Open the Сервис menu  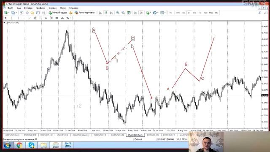click(52, 8)
